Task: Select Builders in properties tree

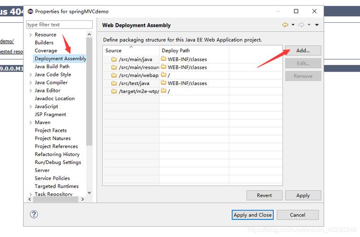Action: tap(44, 43)
